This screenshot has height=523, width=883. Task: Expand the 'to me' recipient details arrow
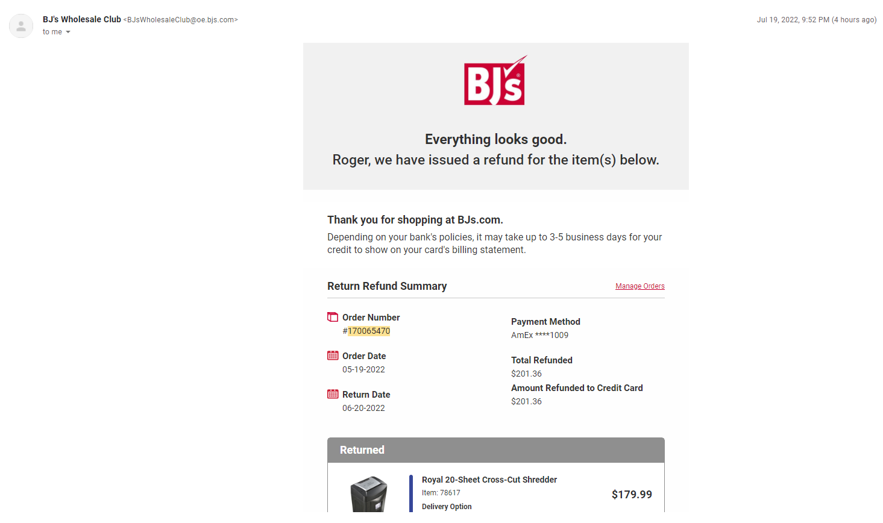68,32
